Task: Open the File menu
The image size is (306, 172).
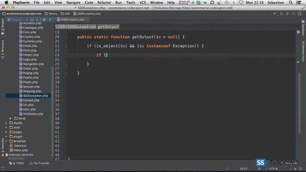Action: pos(37,2)
